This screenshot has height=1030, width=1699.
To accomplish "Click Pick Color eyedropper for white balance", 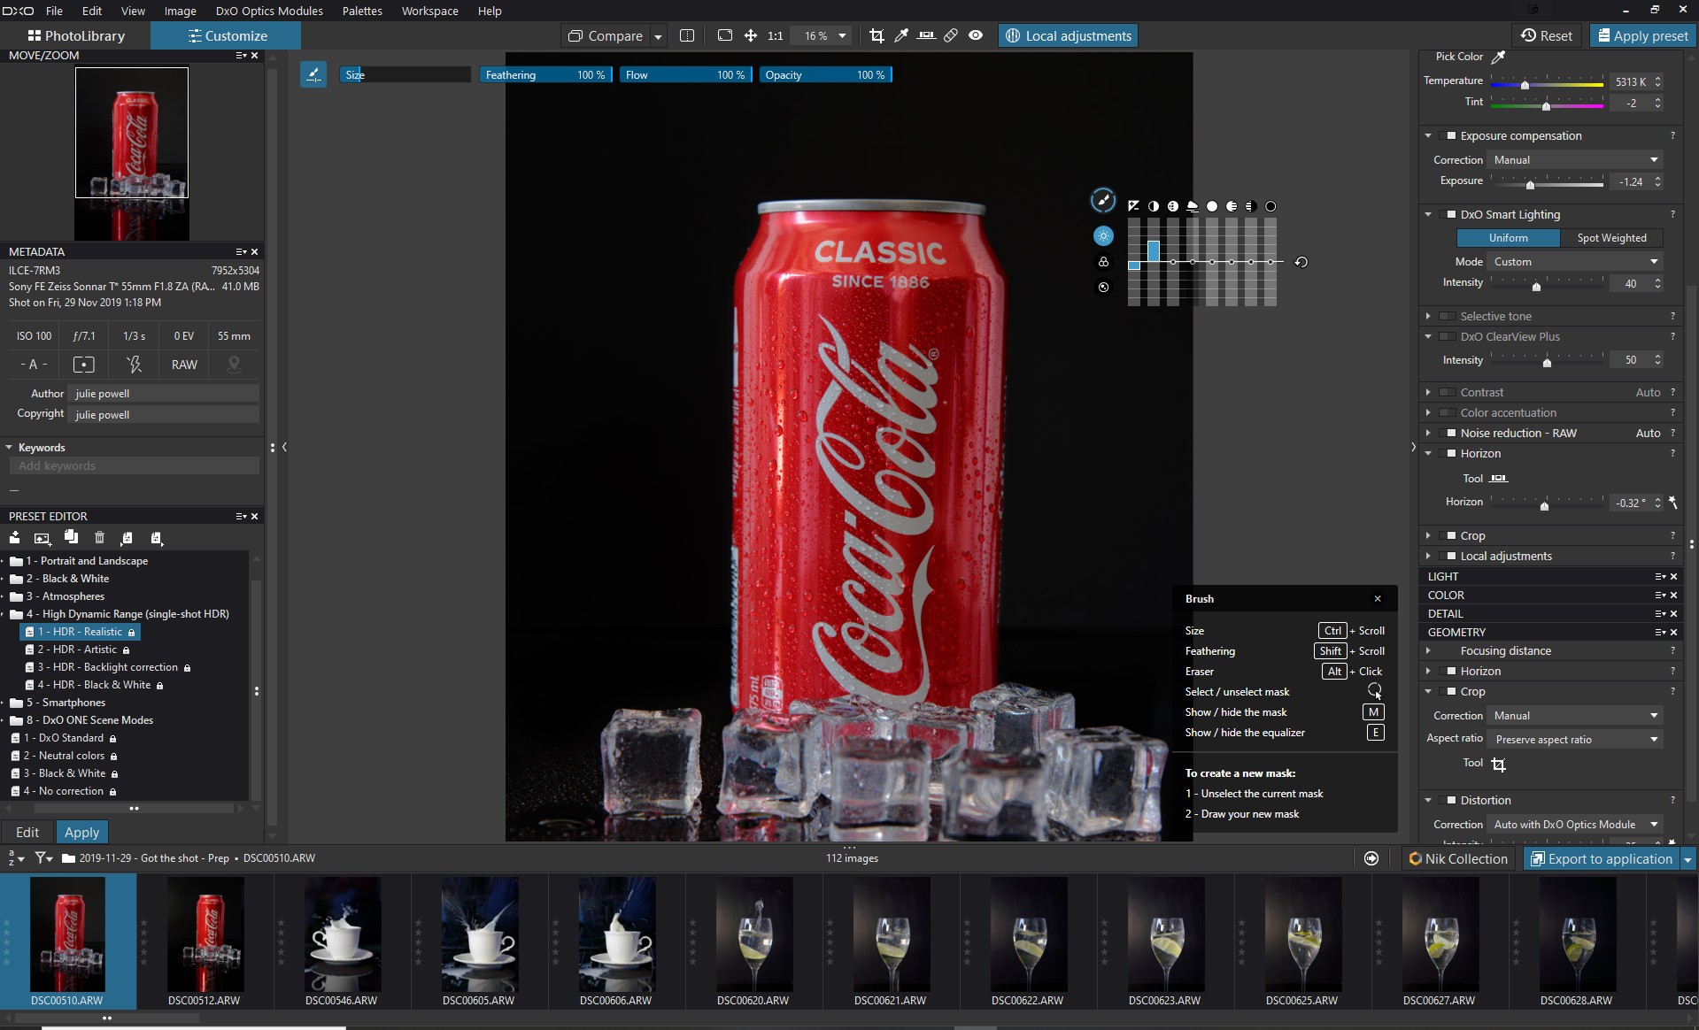I will (1498, 57).
